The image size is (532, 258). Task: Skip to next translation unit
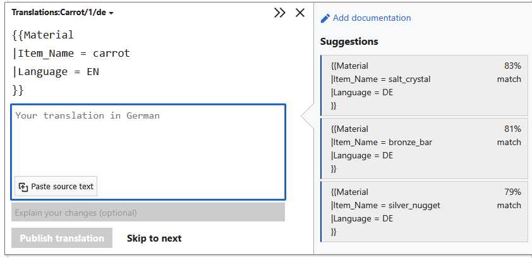click(x=154, y=238)
